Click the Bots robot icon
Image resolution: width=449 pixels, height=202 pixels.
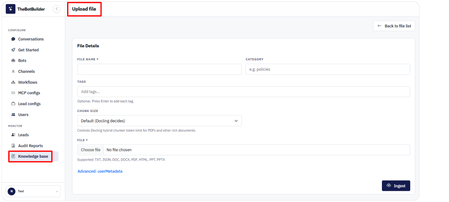[x=13, y=61]
